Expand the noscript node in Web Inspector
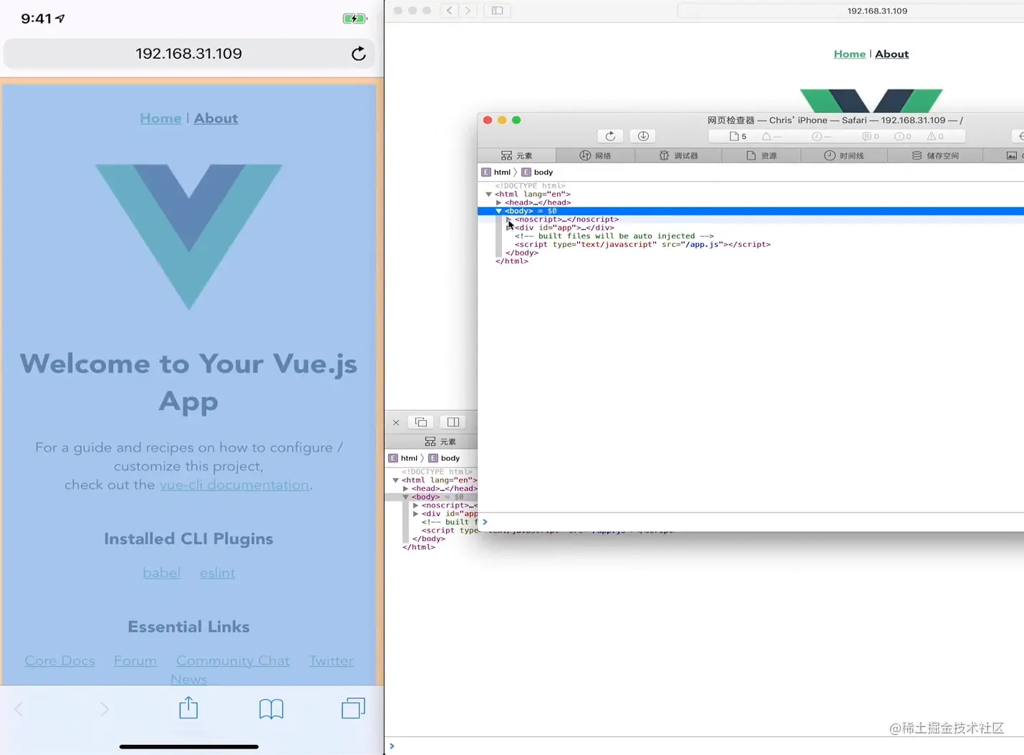 pos(508,219)
